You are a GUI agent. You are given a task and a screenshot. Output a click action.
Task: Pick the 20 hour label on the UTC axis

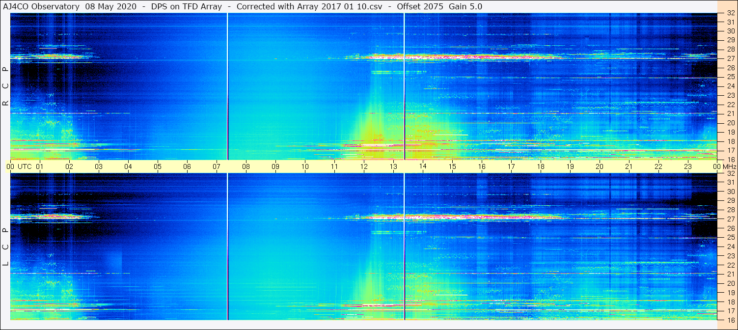600,166
